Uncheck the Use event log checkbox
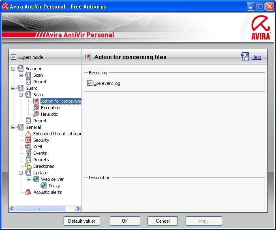Screen dimensions: 276x230 90,83
